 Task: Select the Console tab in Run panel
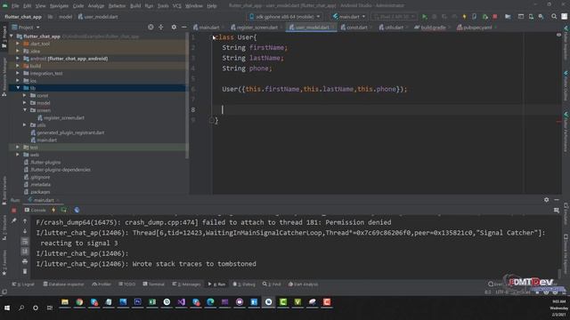coord(36,210)
